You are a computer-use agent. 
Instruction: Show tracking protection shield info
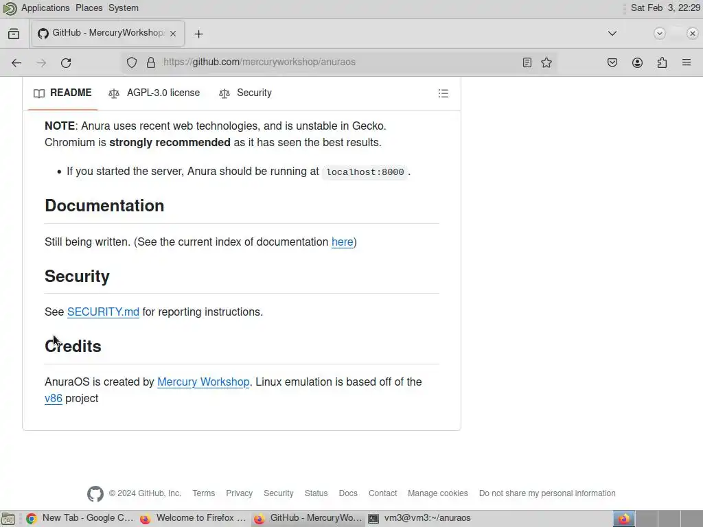(x=131, y=62)
